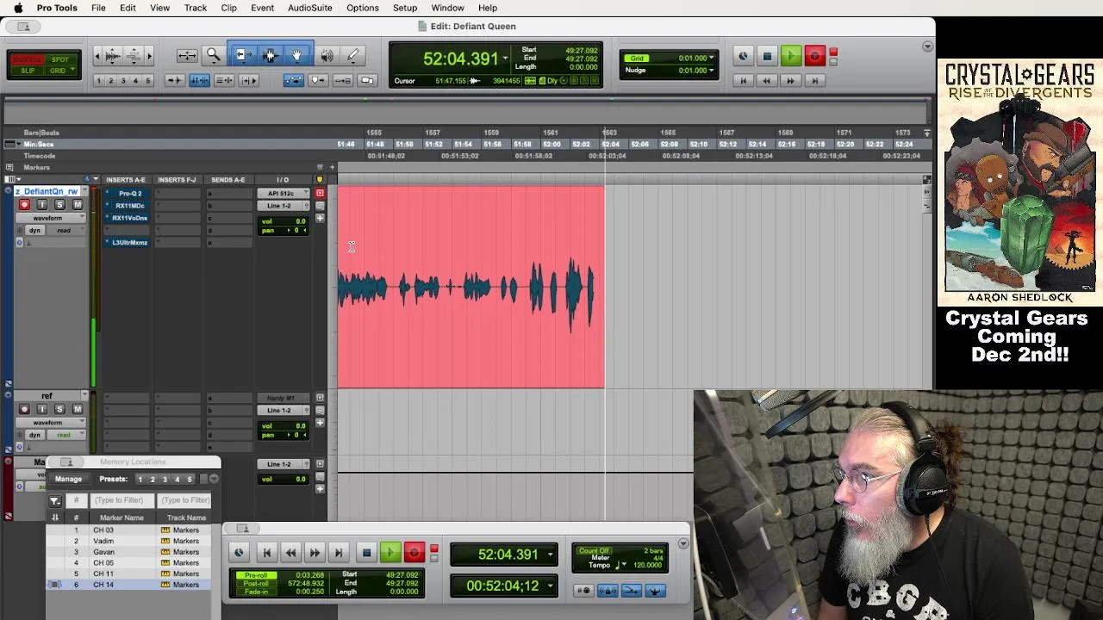Viewport: 1103px width, 620px height.
Task: Open the AudioSuite menu
Action: coord(309,8)
